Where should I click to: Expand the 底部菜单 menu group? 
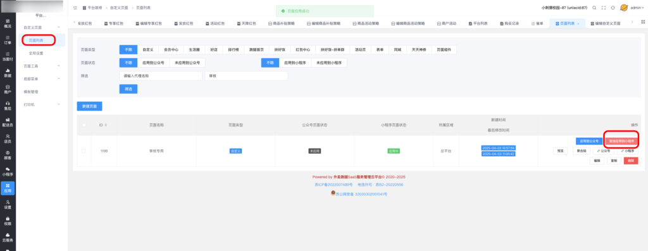58,78
